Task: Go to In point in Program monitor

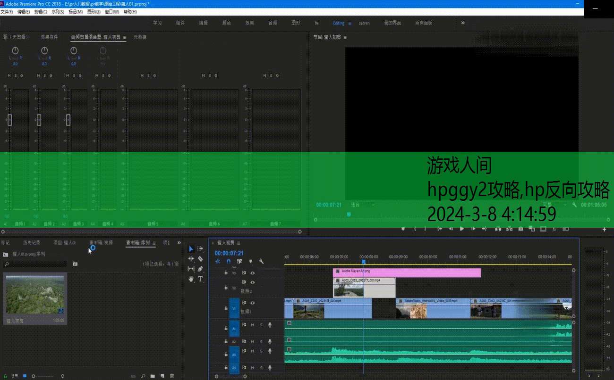Action: (x=440, y=229)
